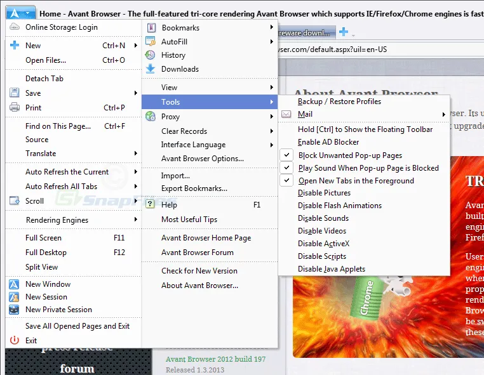Screen dimensions: 484x375
Task: Expand the Rendering Engines submenu
Action: tap(135, 220)
